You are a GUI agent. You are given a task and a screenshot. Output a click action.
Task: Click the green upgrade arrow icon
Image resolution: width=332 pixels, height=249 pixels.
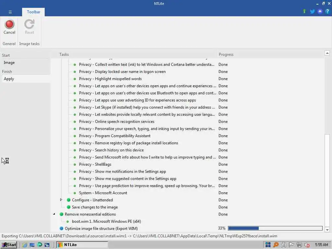tap(304, 11)
